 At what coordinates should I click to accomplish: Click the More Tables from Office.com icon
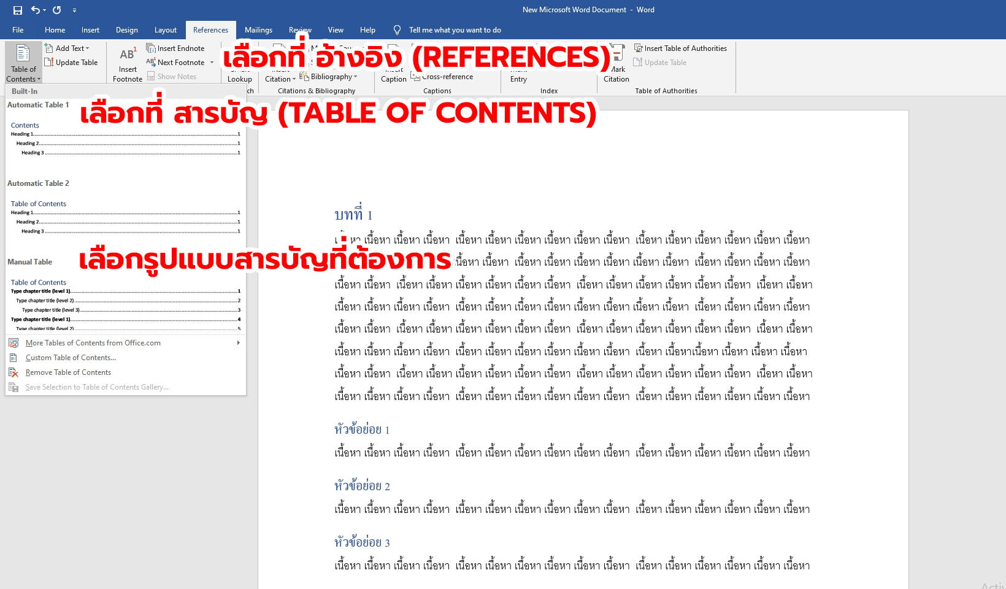(x=13, y=343)
